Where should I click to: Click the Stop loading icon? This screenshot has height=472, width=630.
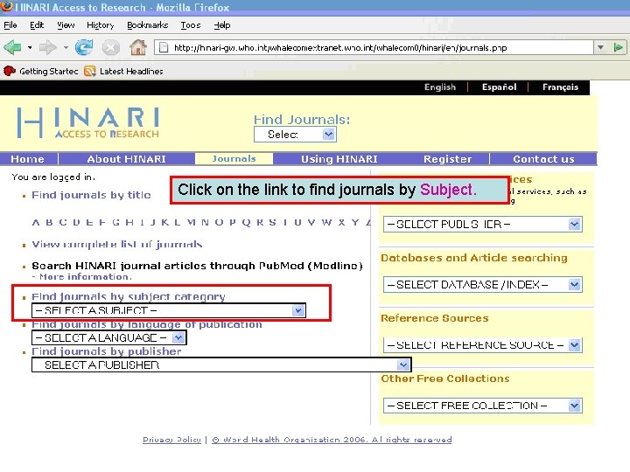point(111,48)
